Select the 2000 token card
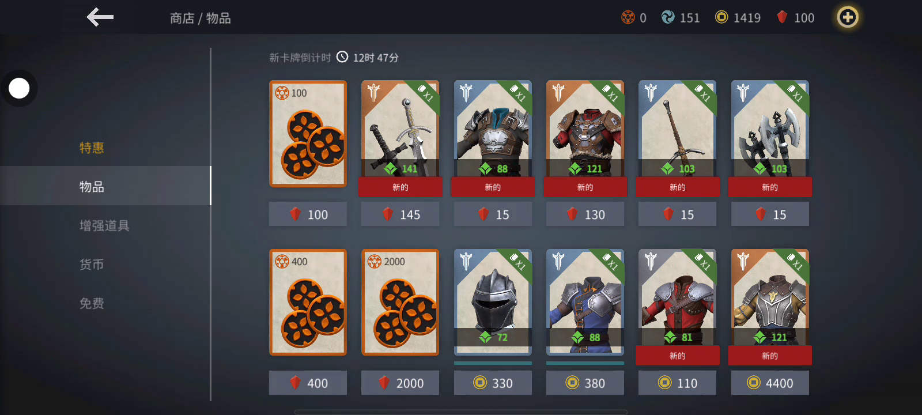Image resolution: width=922 pixels, height=415 pixels. click(400, 302)
